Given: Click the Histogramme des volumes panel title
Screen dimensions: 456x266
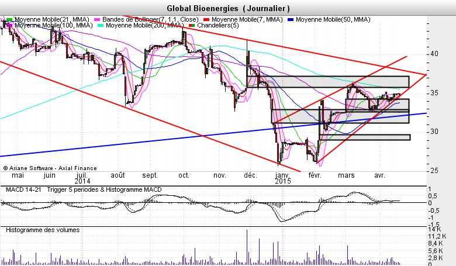Looking at the screenshot, I should [x=43, y=230].
